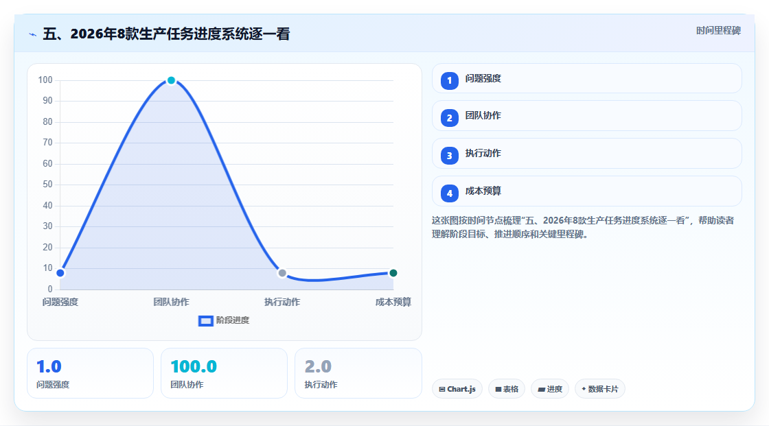Select the 团队协作 milestone row

tap(586, 116)
